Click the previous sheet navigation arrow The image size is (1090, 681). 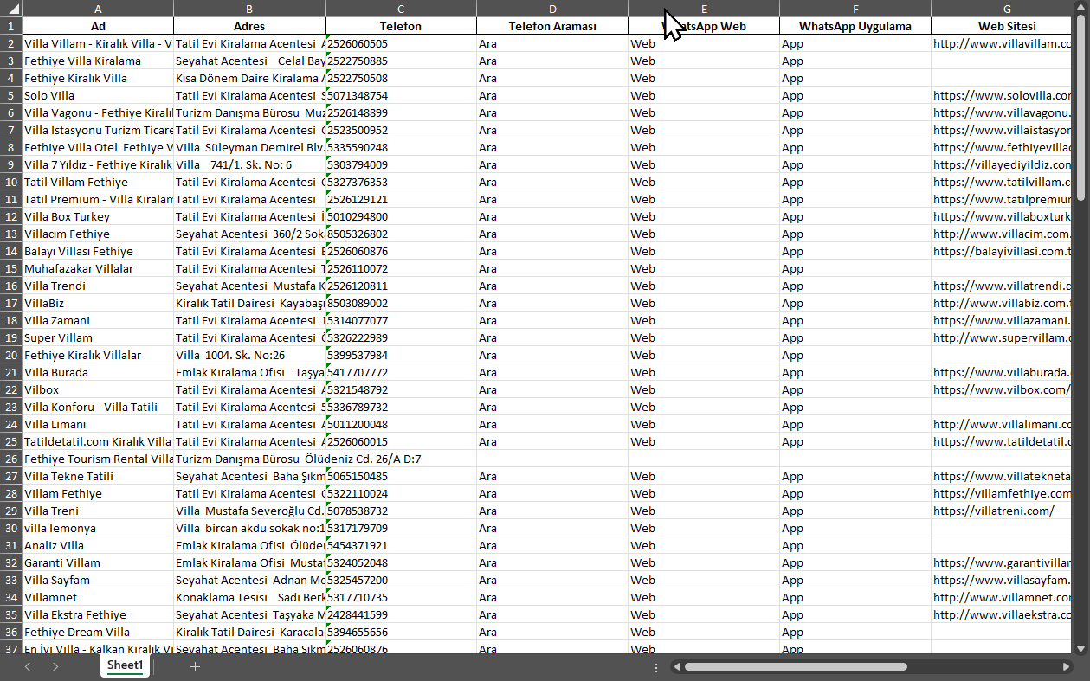point(28,666)
